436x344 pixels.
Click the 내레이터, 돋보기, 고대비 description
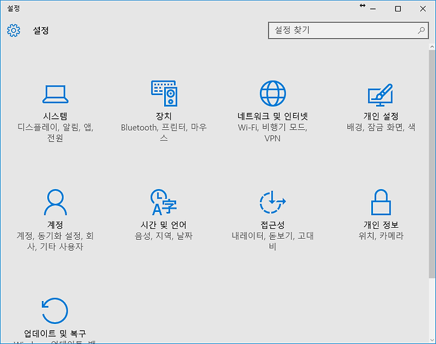(x=272, y=241)
